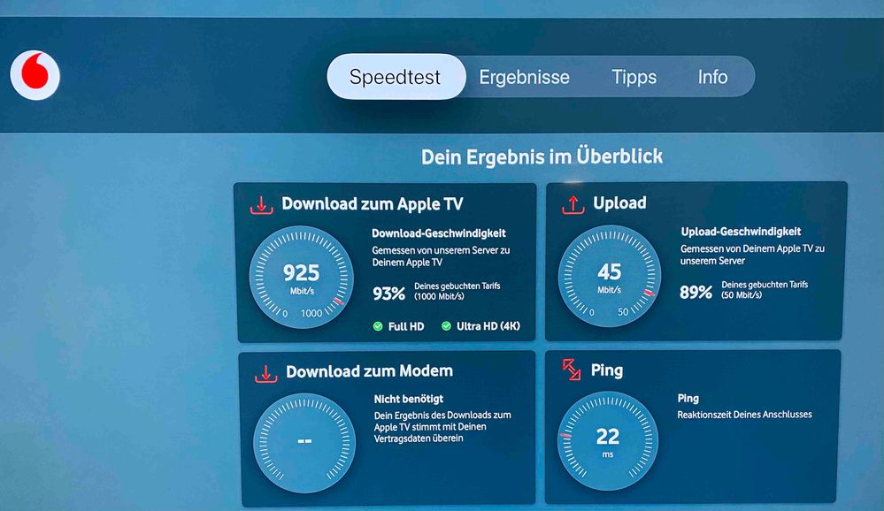Click the Dein Ergebnis im Überblick title
The width and height of the screenshot is (884, 511).
click(542, 156)
